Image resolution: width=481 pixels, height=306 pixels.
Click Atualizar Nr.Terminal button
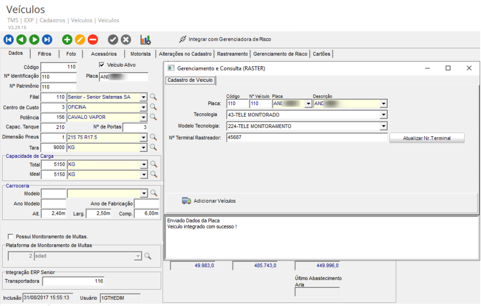click(x=427, y=138)
